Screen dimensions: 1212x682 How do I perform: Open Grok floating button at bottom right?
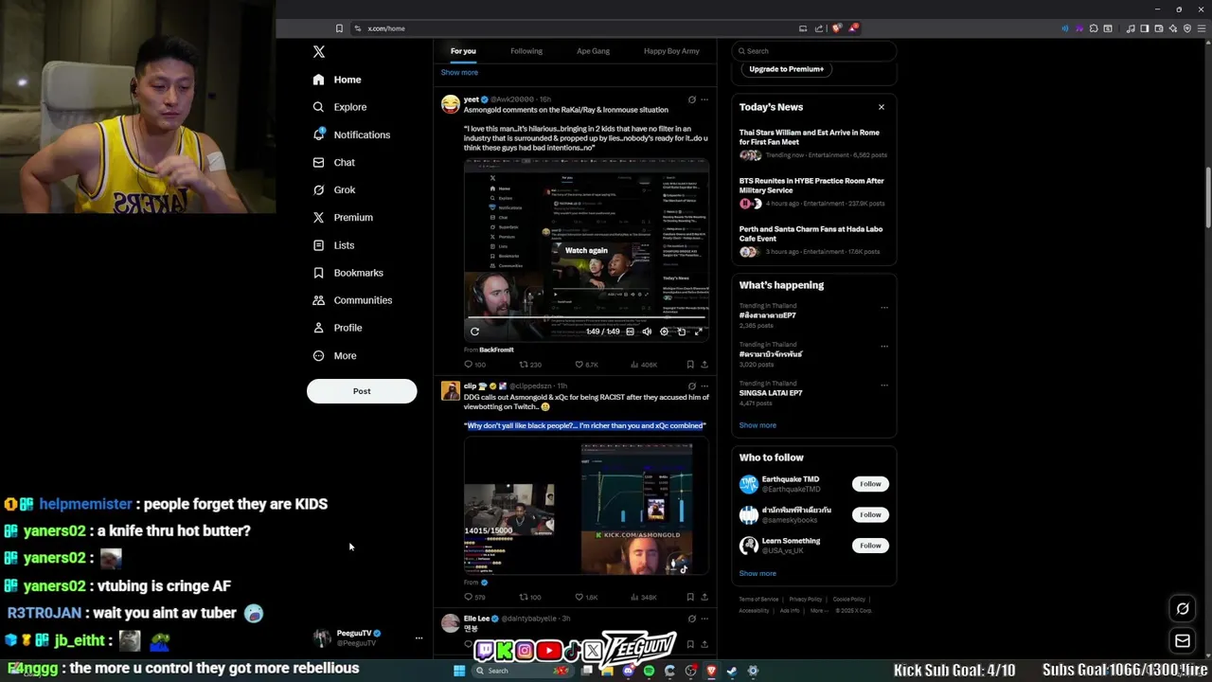coord(1183,609)
